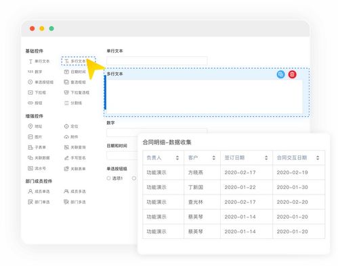Select the 手写签名 signature control

(x=75, y=158)
